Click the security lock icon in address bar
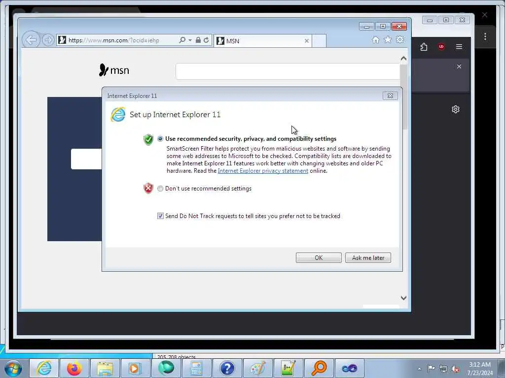 pyautogui.click(x=198, y=40)
